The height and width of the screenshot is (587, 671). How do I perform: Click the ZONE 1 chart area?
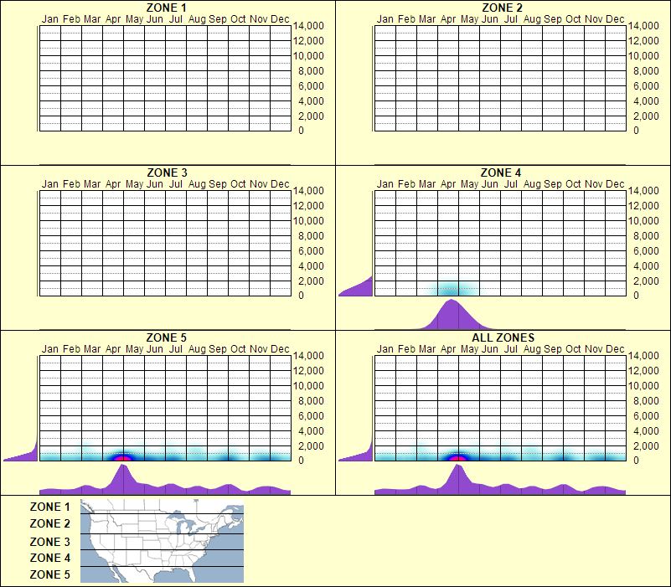click(x=162, y=78)
